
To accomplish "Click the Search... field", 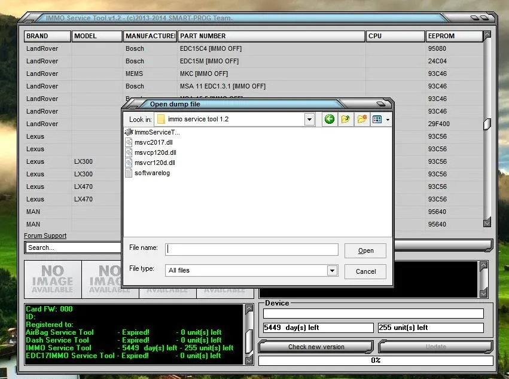I will [73, 247].
